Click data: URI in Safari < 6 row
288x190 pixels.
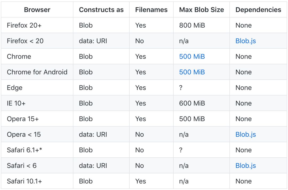(x=93, y=166)
